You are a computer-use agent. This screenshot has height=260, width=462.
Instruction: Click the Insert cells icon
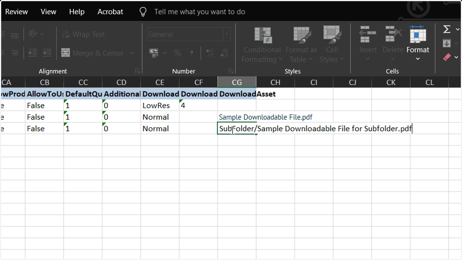(368, 35)
